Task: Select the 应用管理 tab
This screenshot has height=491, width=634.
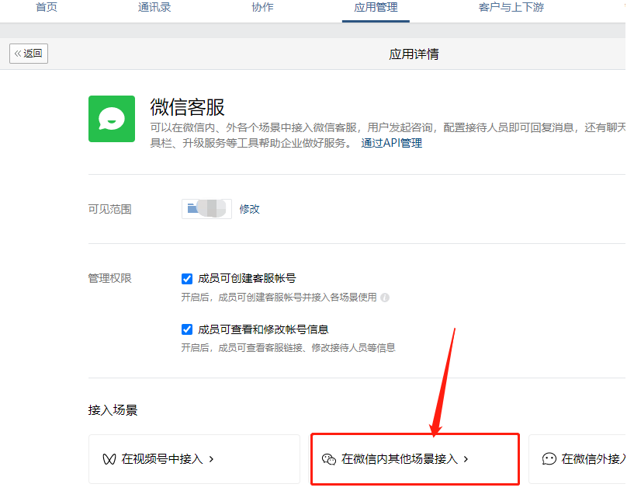Action: point(376,8)
